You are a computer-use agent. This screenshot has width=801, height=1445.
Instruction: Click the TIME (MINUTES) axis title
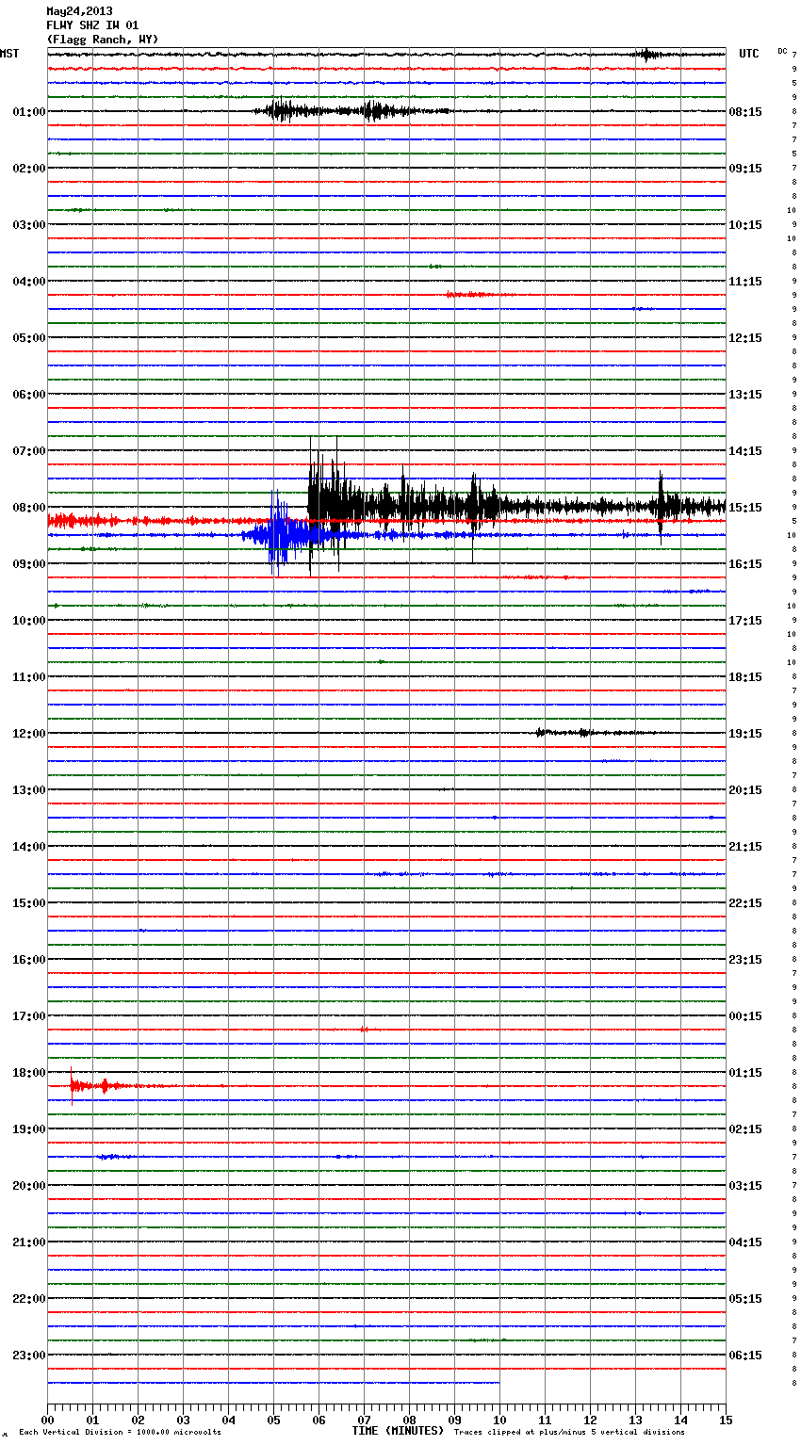[398, 1431]
